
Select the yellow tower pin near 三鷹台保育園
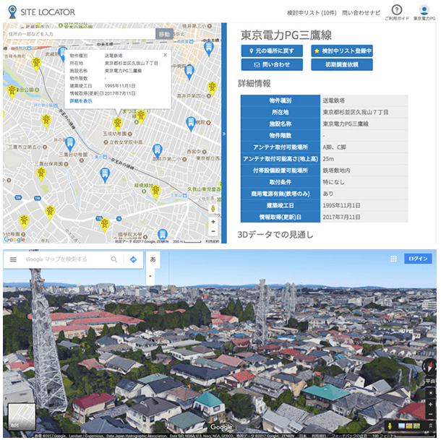coord(41,173)
